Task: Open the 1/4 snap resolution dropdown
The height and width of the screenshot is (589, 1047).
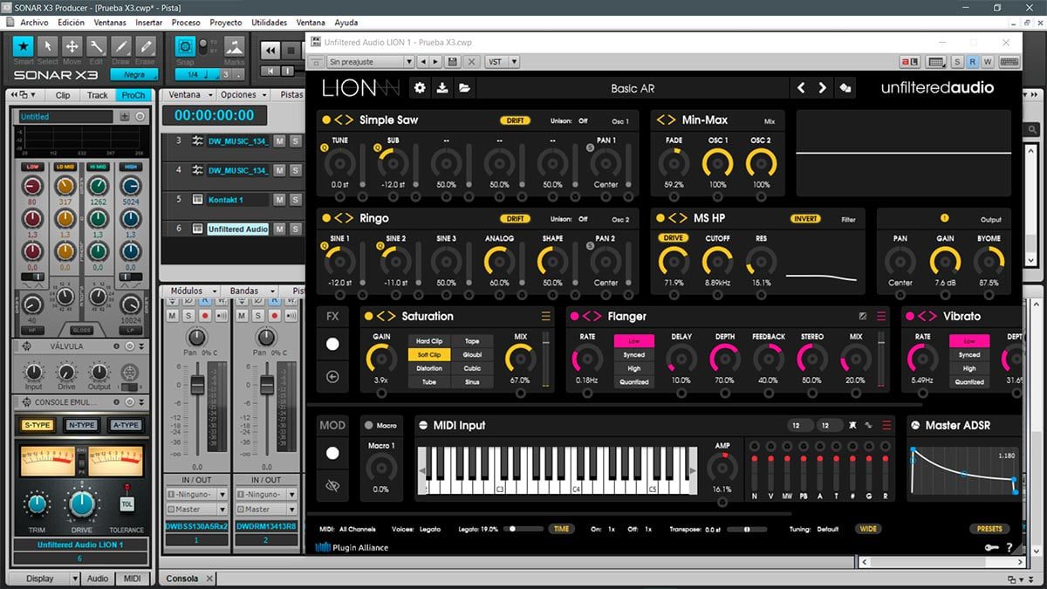Action: [x=198, y=74]
